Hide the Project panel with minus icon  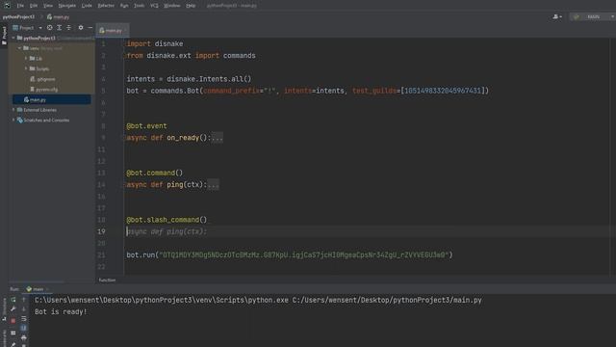(90, 28)
